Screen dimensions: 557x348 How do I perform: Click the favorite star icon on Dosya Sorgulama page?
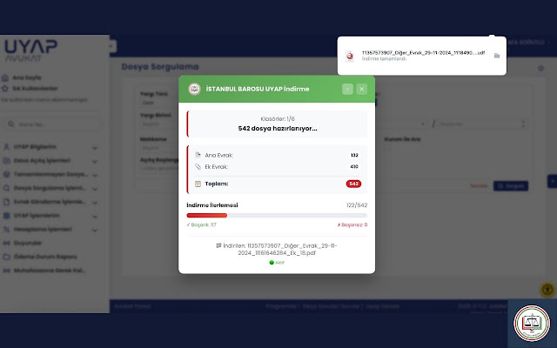540,68
